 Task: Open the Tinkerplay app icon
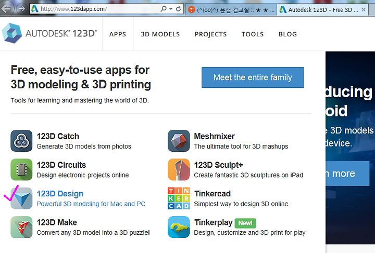coord(179,227)
